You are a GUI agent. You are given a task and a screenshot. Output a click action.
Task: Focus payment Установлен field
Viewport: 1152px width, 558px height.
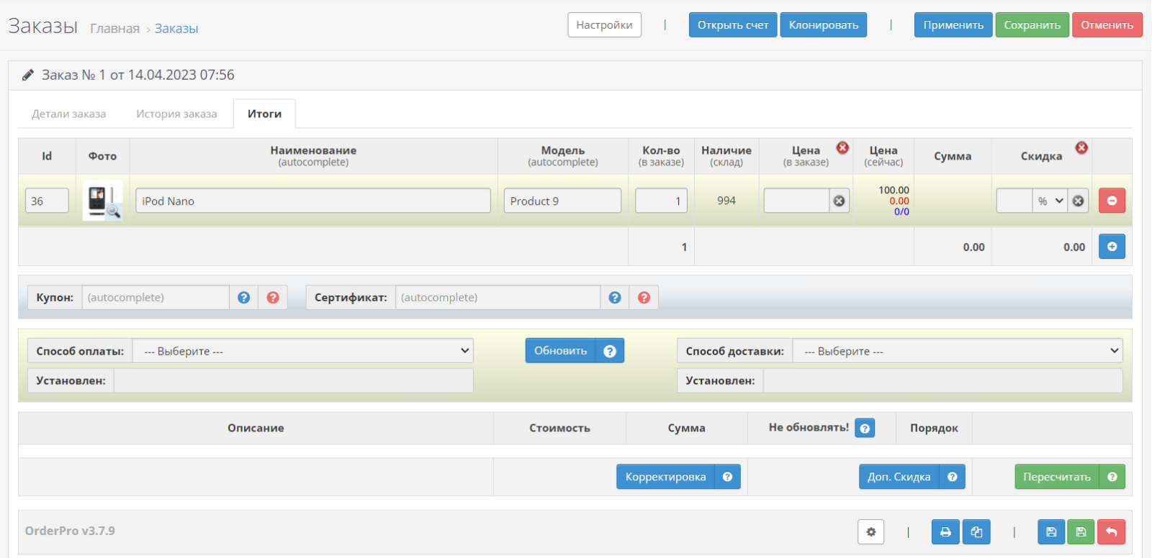(294, 380)
